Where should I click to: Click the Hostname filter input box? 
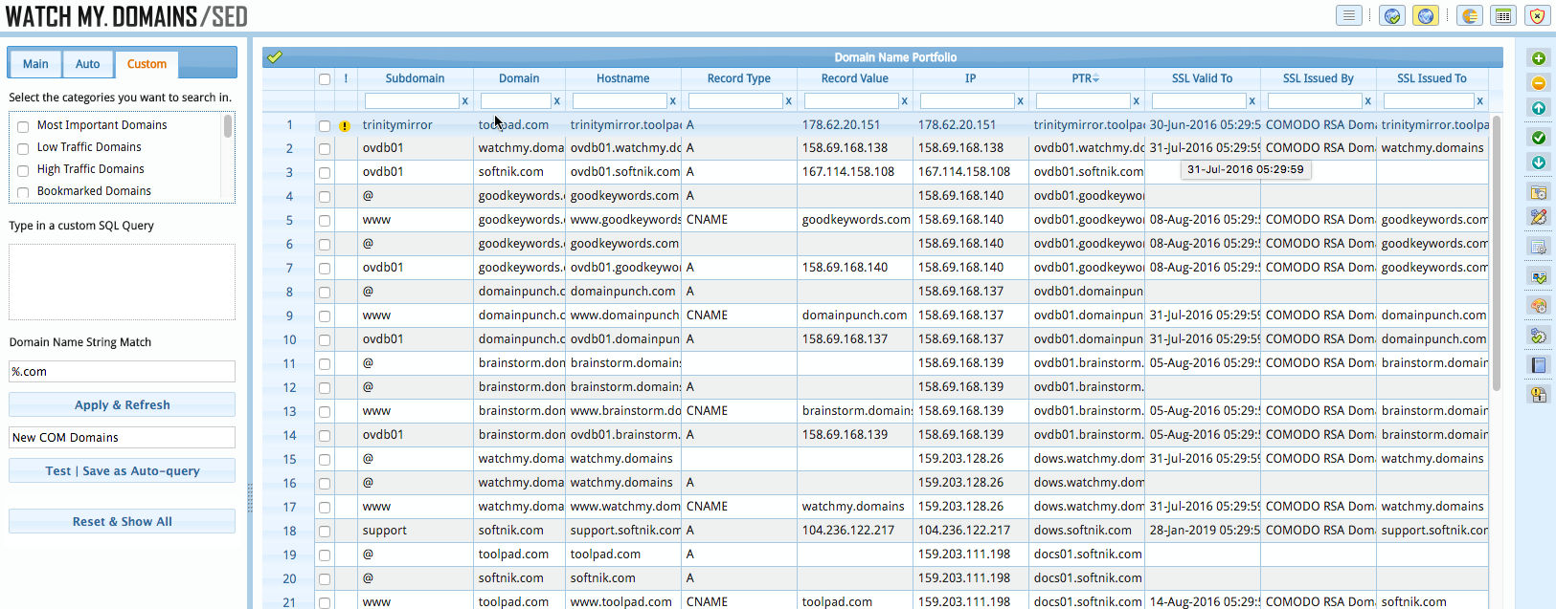[x=620, y=100]
